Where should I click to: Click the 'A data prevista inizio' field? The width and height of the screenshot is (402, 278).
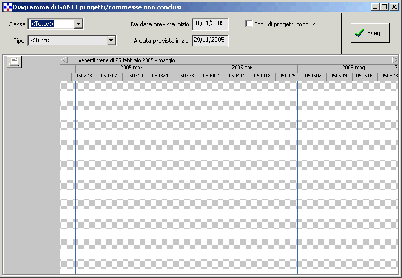point(210,40)
